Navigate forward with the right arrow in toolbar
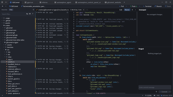The image size is (173, 97). click(6, 6)
